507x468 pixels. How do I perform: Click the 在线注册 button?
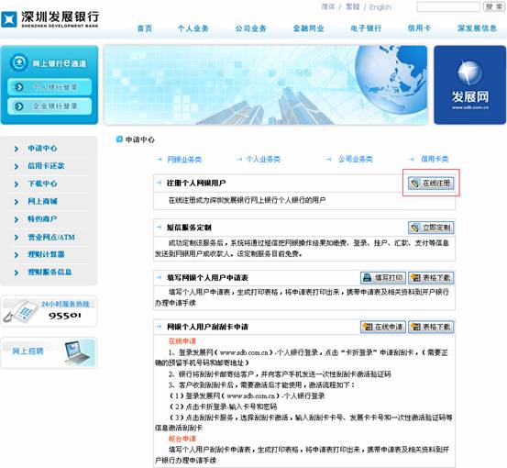tap(431, 184)
